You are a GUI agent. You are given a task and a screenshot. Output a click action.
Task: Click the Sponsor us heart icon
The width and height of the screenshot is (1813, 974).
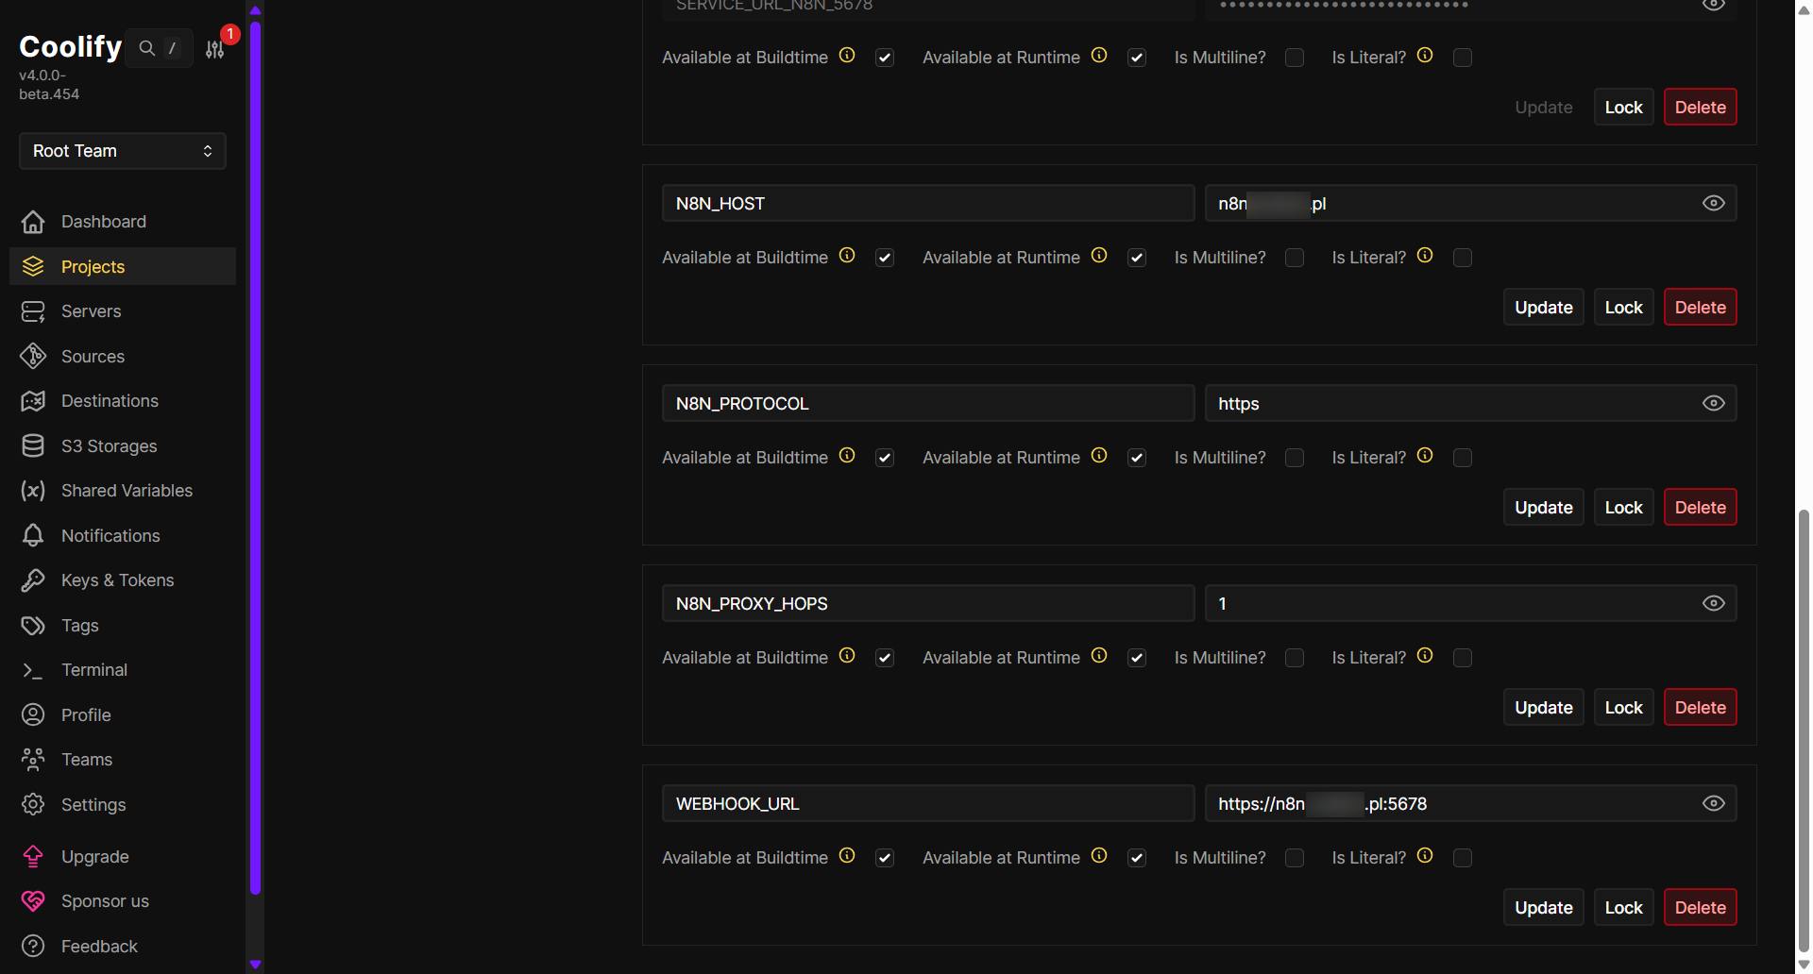point(33,901)
